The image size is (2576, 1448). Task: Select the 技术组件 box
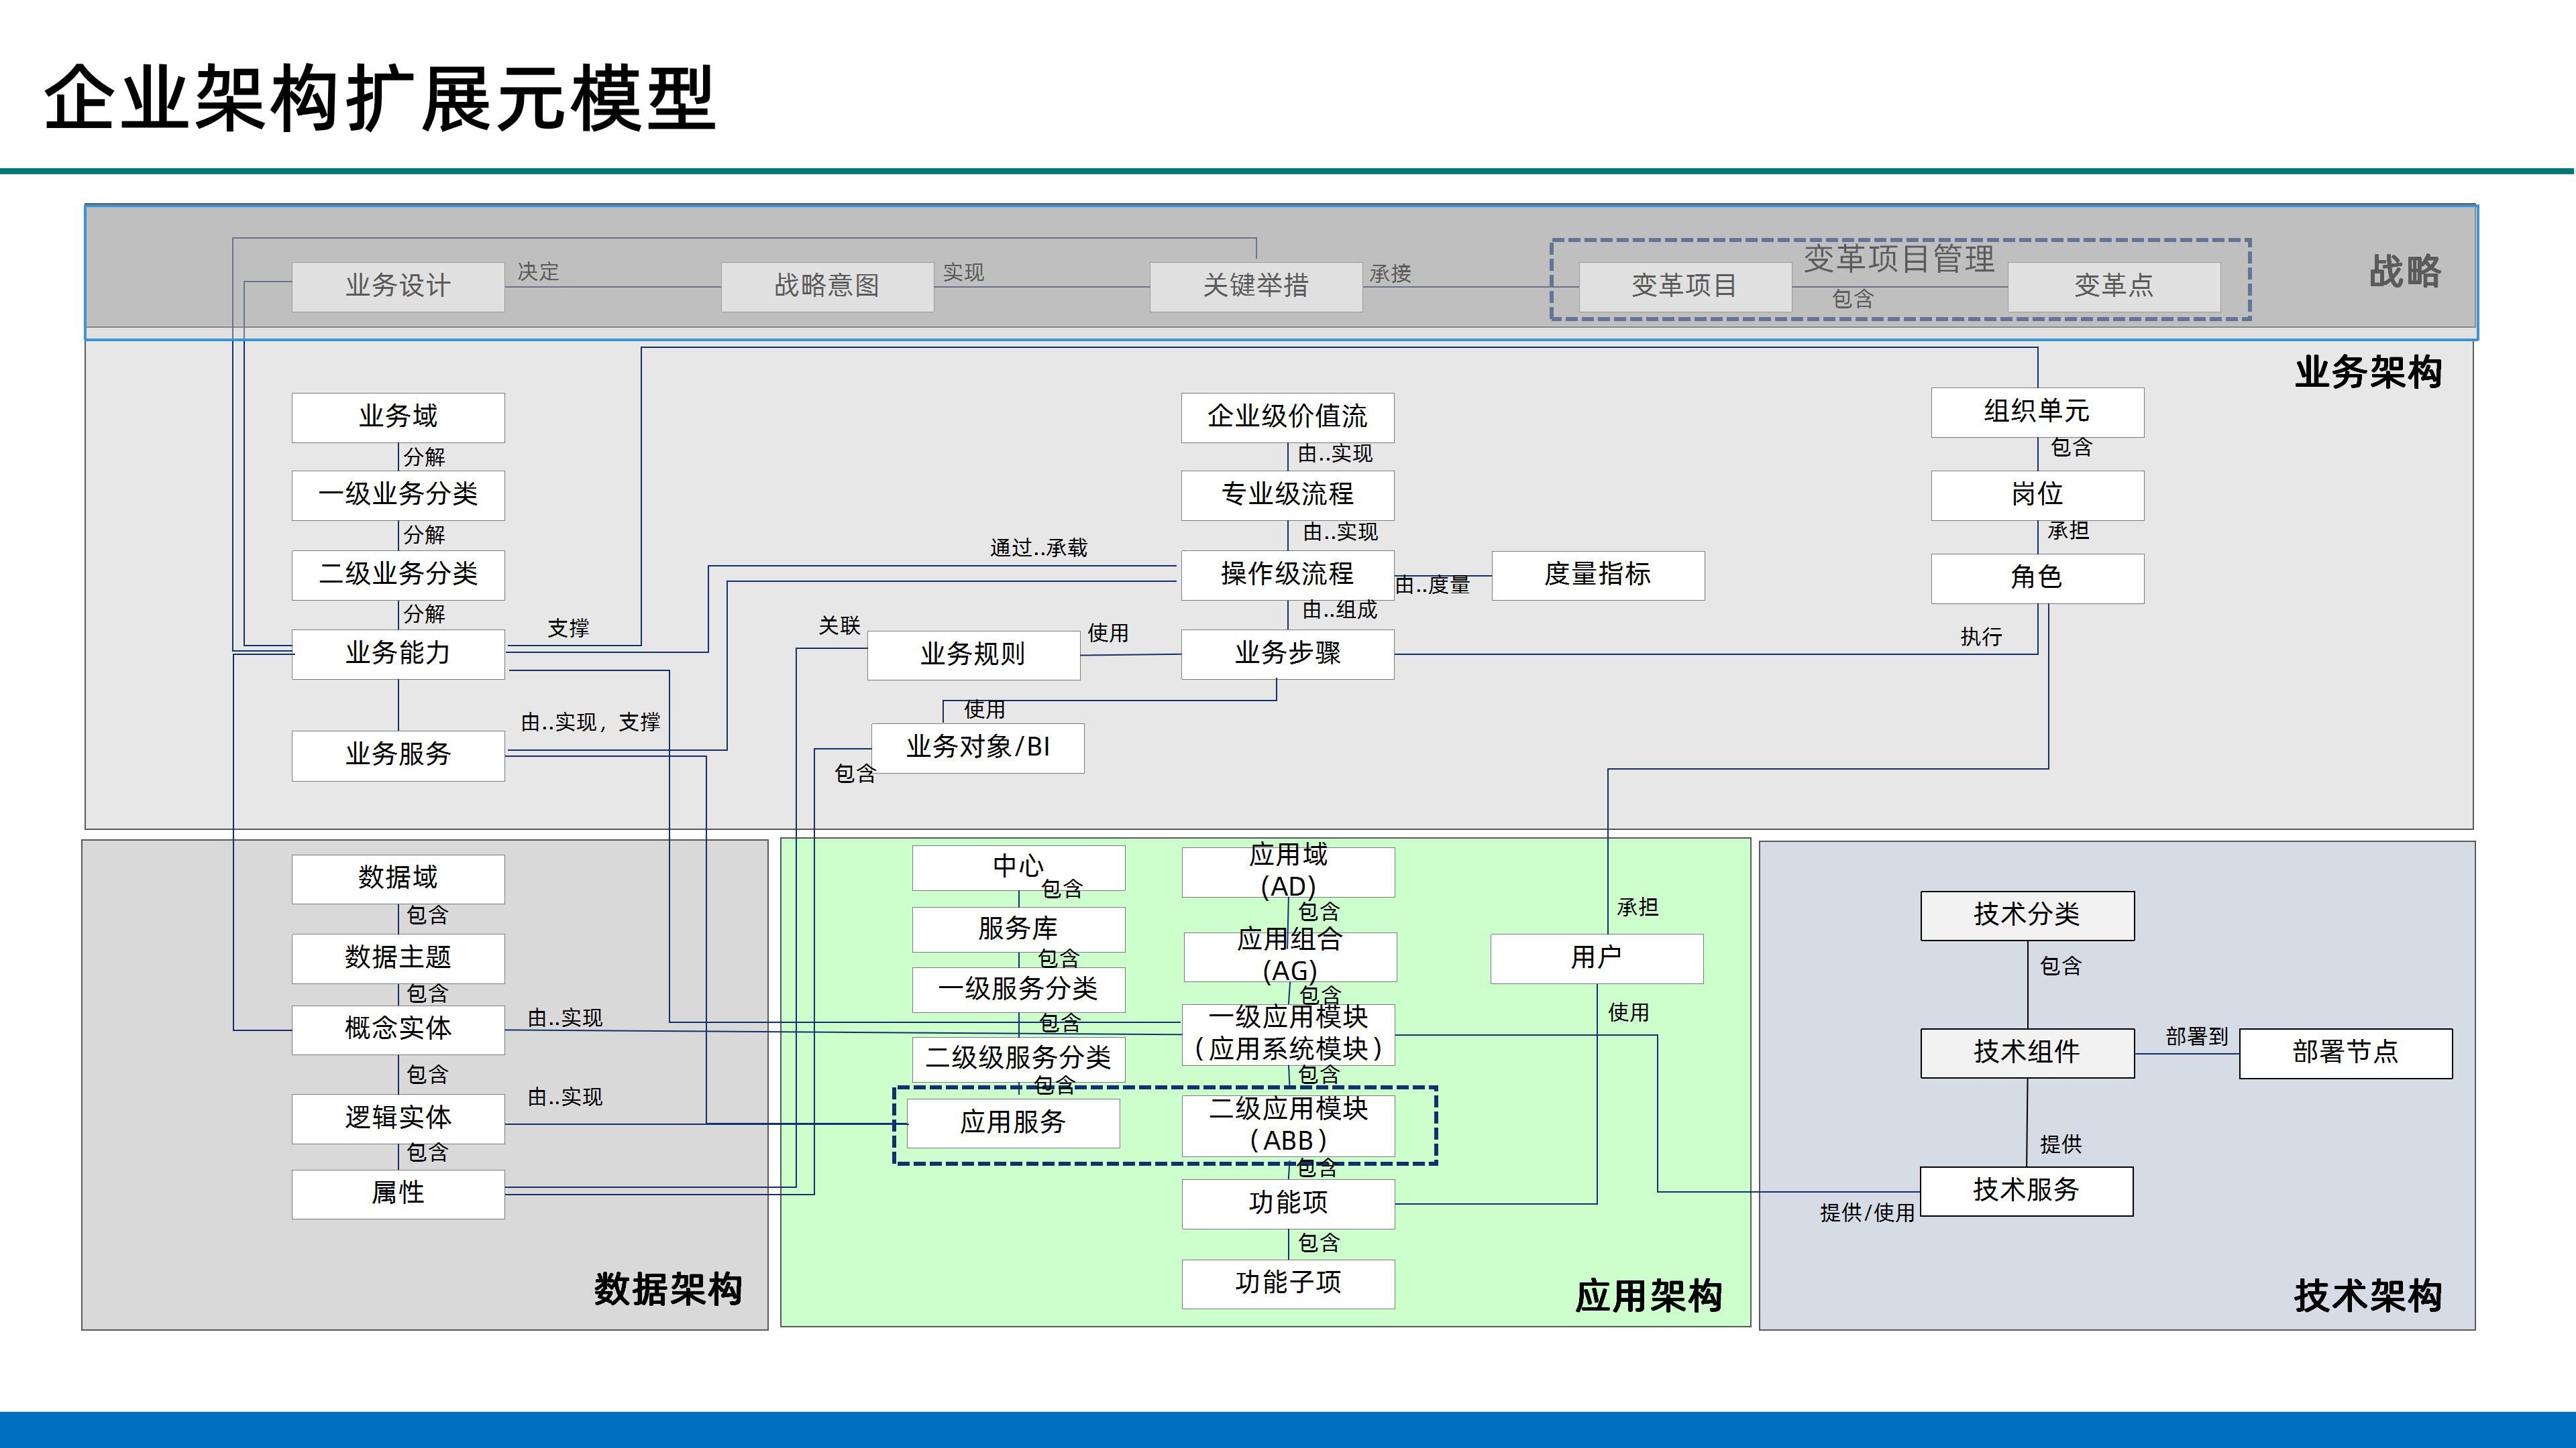click(2027, 1053)
